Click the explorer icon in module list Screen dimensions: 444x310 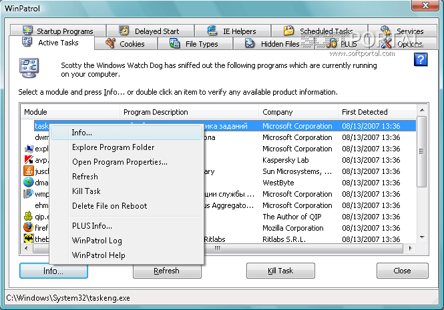tap(29, 149)
